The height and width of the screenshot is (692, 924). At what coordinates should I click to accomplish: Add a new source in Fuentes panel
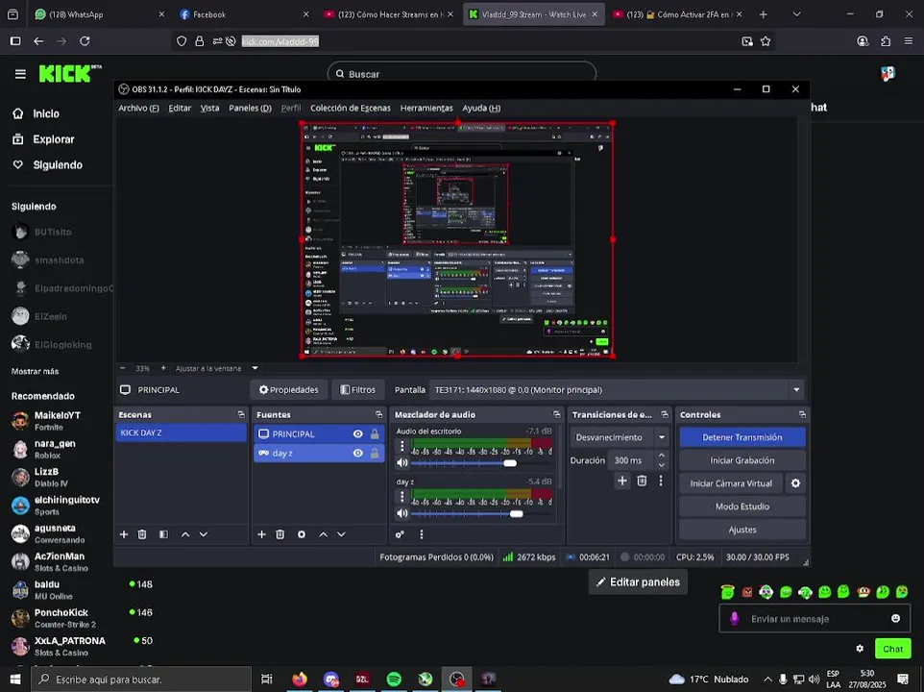[x=261, y=534]
